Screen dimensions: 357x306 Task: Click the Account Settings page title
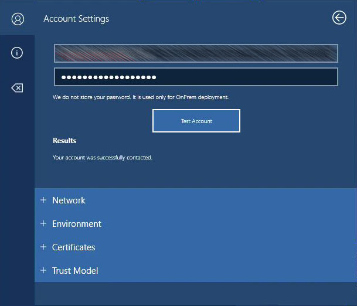76,19
